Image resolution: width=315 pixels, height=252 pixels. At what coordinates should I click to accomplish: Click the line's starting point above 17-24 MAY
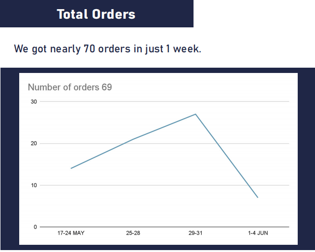tap(71, 168)
